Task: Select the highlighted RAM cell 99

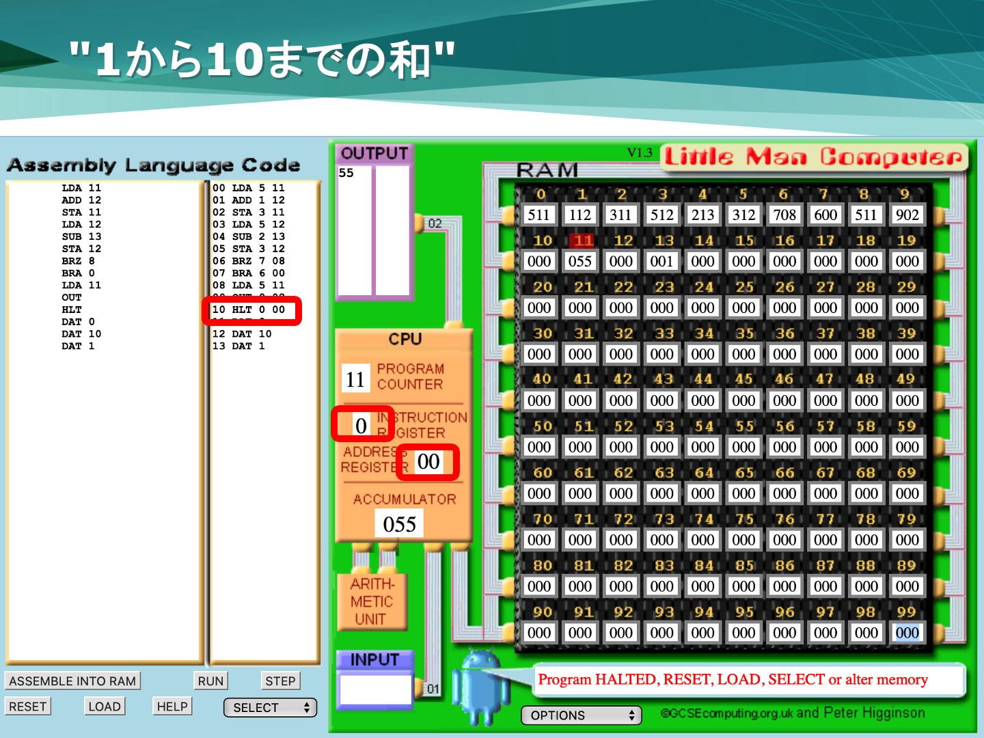Action: 907,633
